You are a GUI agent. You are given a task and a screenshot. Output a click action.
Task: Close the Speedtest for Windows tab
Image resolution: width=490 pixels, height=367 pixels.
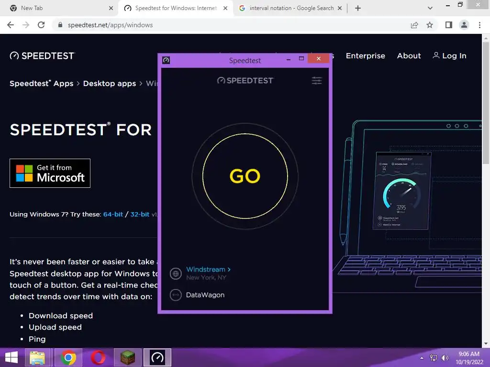coord(225,9)
